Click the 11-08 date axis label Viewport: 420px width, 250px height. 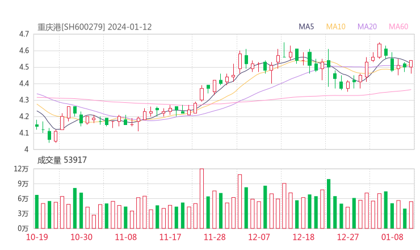click(x=125, y=237)
